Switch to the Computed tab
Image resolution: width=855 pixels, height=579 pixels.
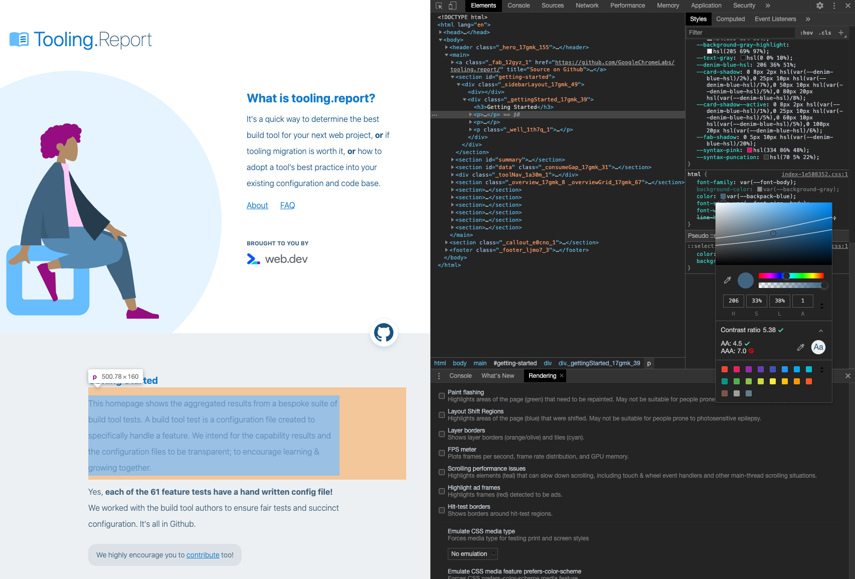tap(731, 19)
